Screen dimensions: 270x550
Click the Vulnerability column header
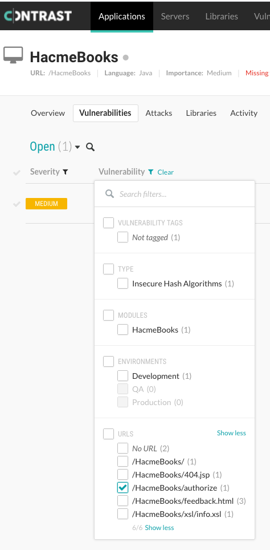121,172
